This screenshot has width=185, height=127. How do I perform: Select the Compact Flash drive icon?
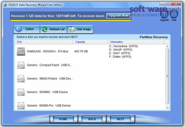coord(21,65)
